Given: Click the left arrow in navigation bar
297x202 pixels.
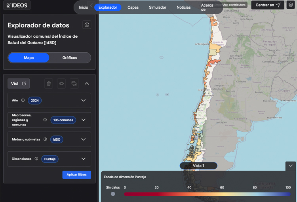Looking at the screenshot, I should 91,5.
